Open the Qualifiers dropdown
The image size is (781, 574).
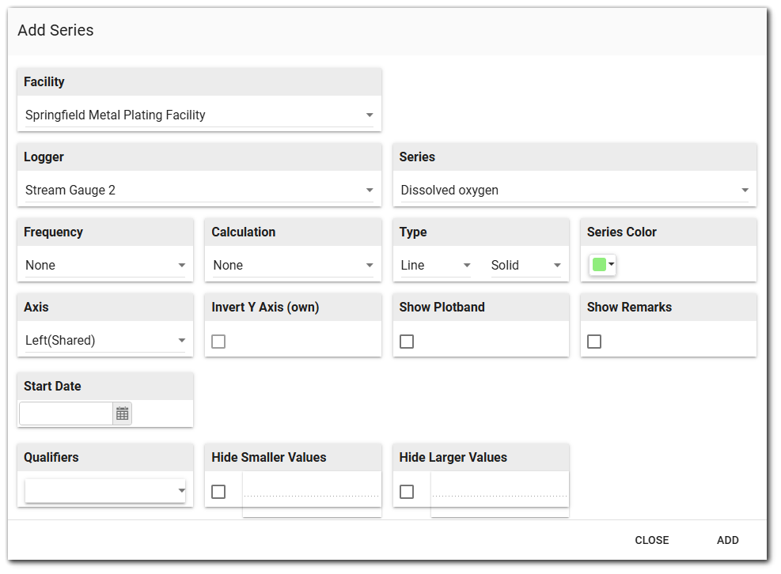pos(105,491)
